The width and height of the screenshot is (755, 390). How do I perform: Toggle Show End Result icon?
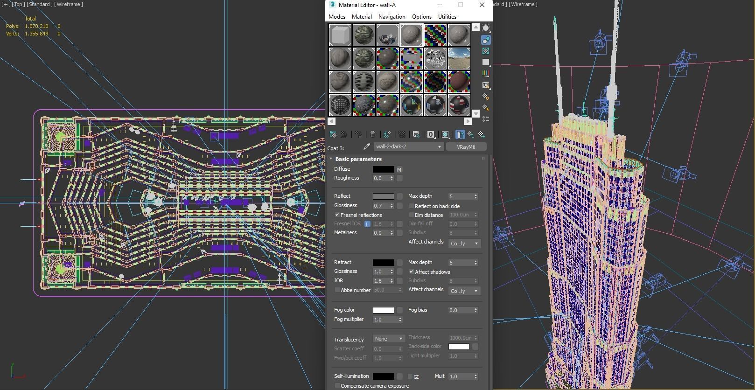pyautogui.click(x=460, y=134)
